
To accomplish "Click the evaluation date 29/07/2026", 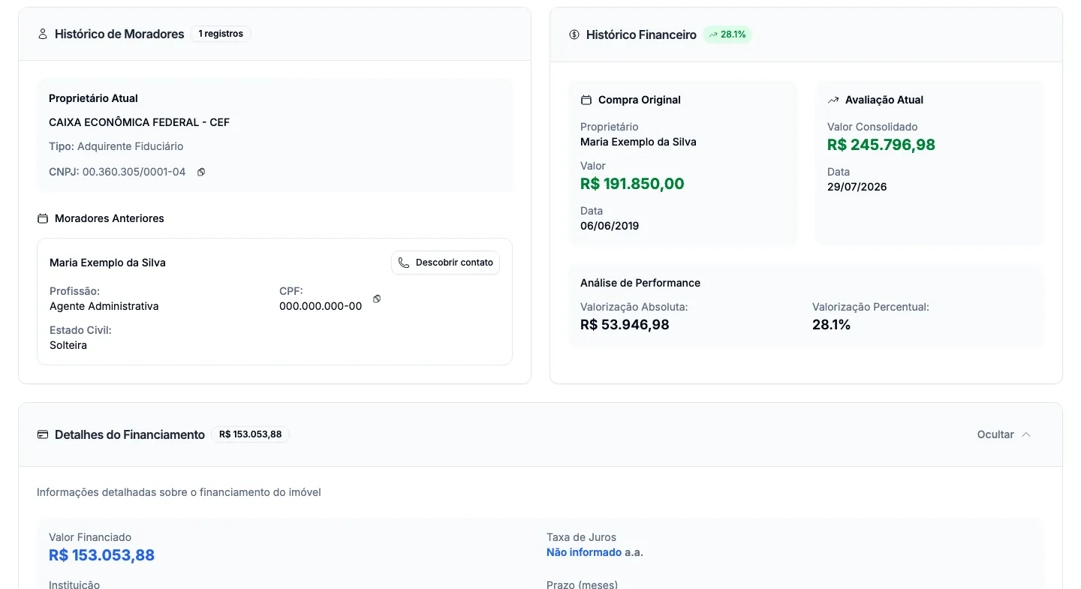I will [857, 187].
